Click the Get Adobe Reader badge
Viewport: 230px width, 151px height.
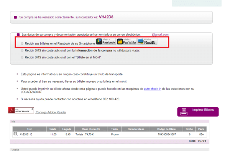[x=21, y=110]
